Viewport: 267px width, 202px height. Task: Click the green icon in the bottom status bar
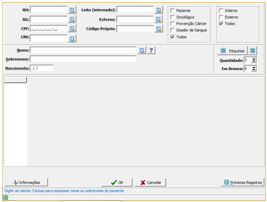pyautogui.click(x=6, y=197)
